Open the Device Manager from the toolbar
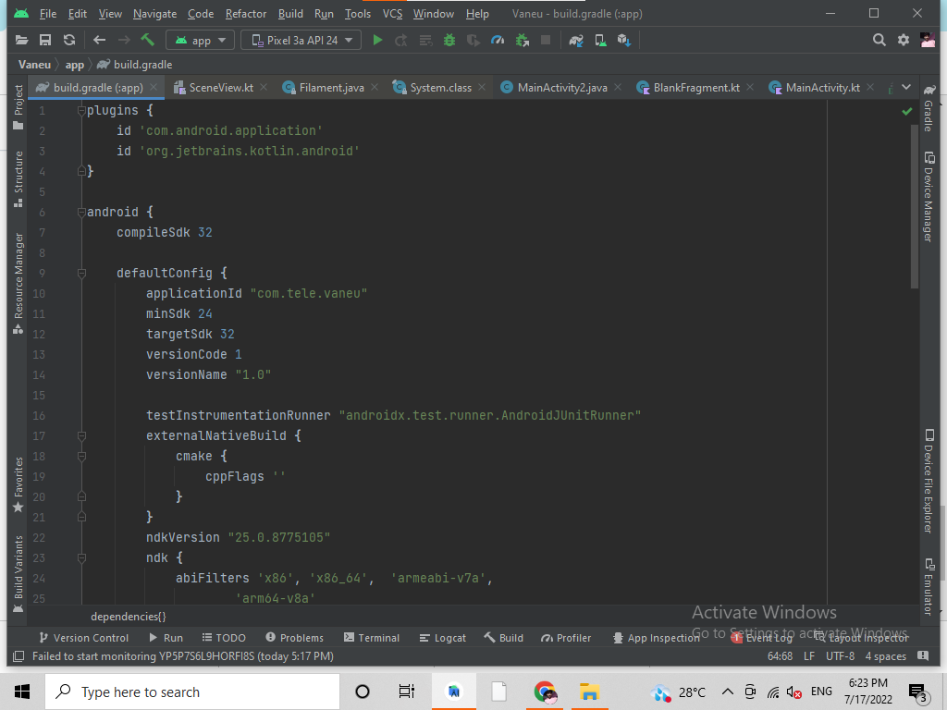 tap(599, 40)
